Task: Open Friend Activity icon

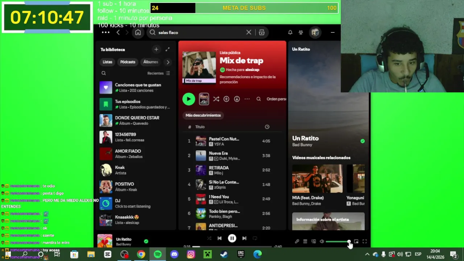Action: point(301,32)
